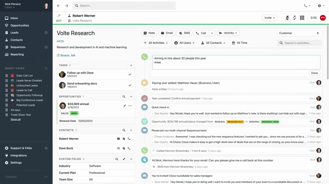Search contacts with magnifier icon
Image resolution: width=329 pixels, height=184 pixels.
(x=124, y=130)
